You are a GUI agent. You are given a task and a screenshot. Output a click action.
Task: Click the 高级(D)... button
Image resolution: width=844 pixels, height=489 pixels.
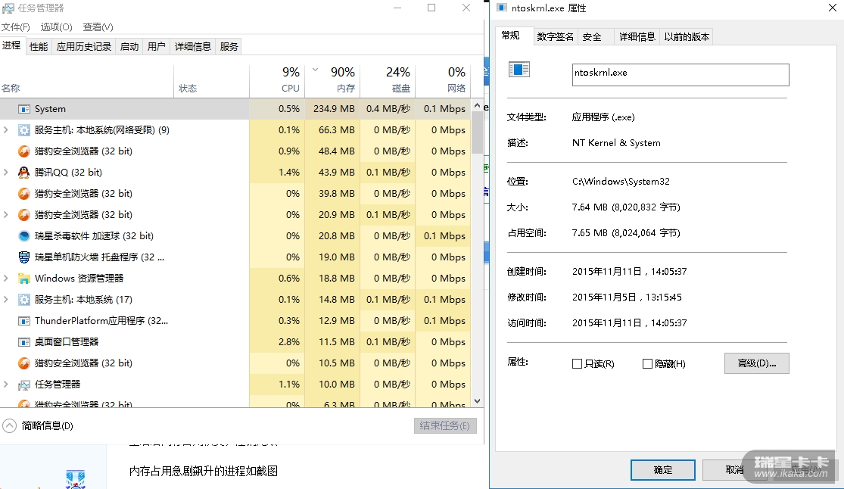(x=757, y=363)
